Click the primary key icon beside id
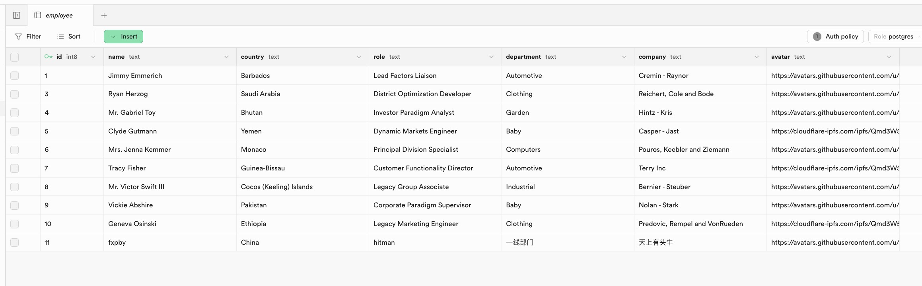Viewport: 922px width, 286px height. pyautogui.click(x=49, y=57)
